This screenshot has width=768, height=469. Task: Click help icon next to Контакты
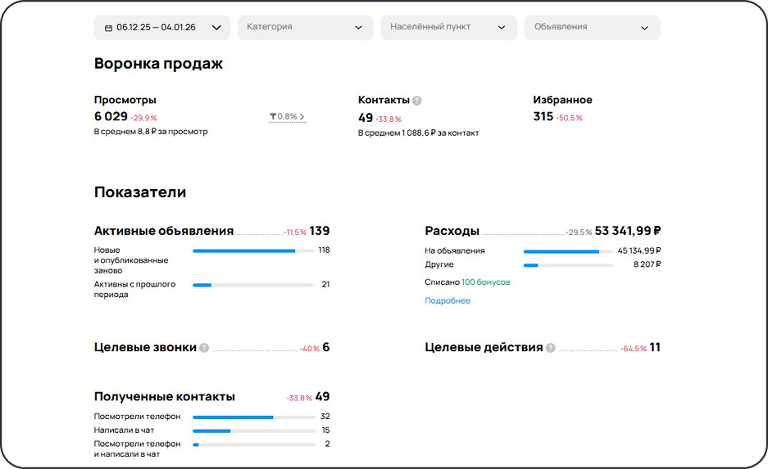click(416, 101)
